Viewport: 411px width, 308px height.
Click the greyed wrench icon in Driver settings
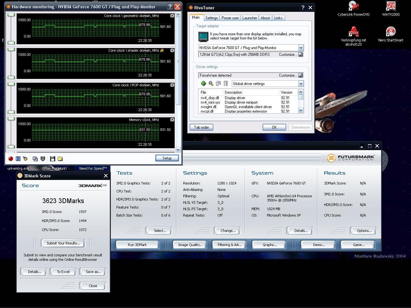[x=218, y=83]
